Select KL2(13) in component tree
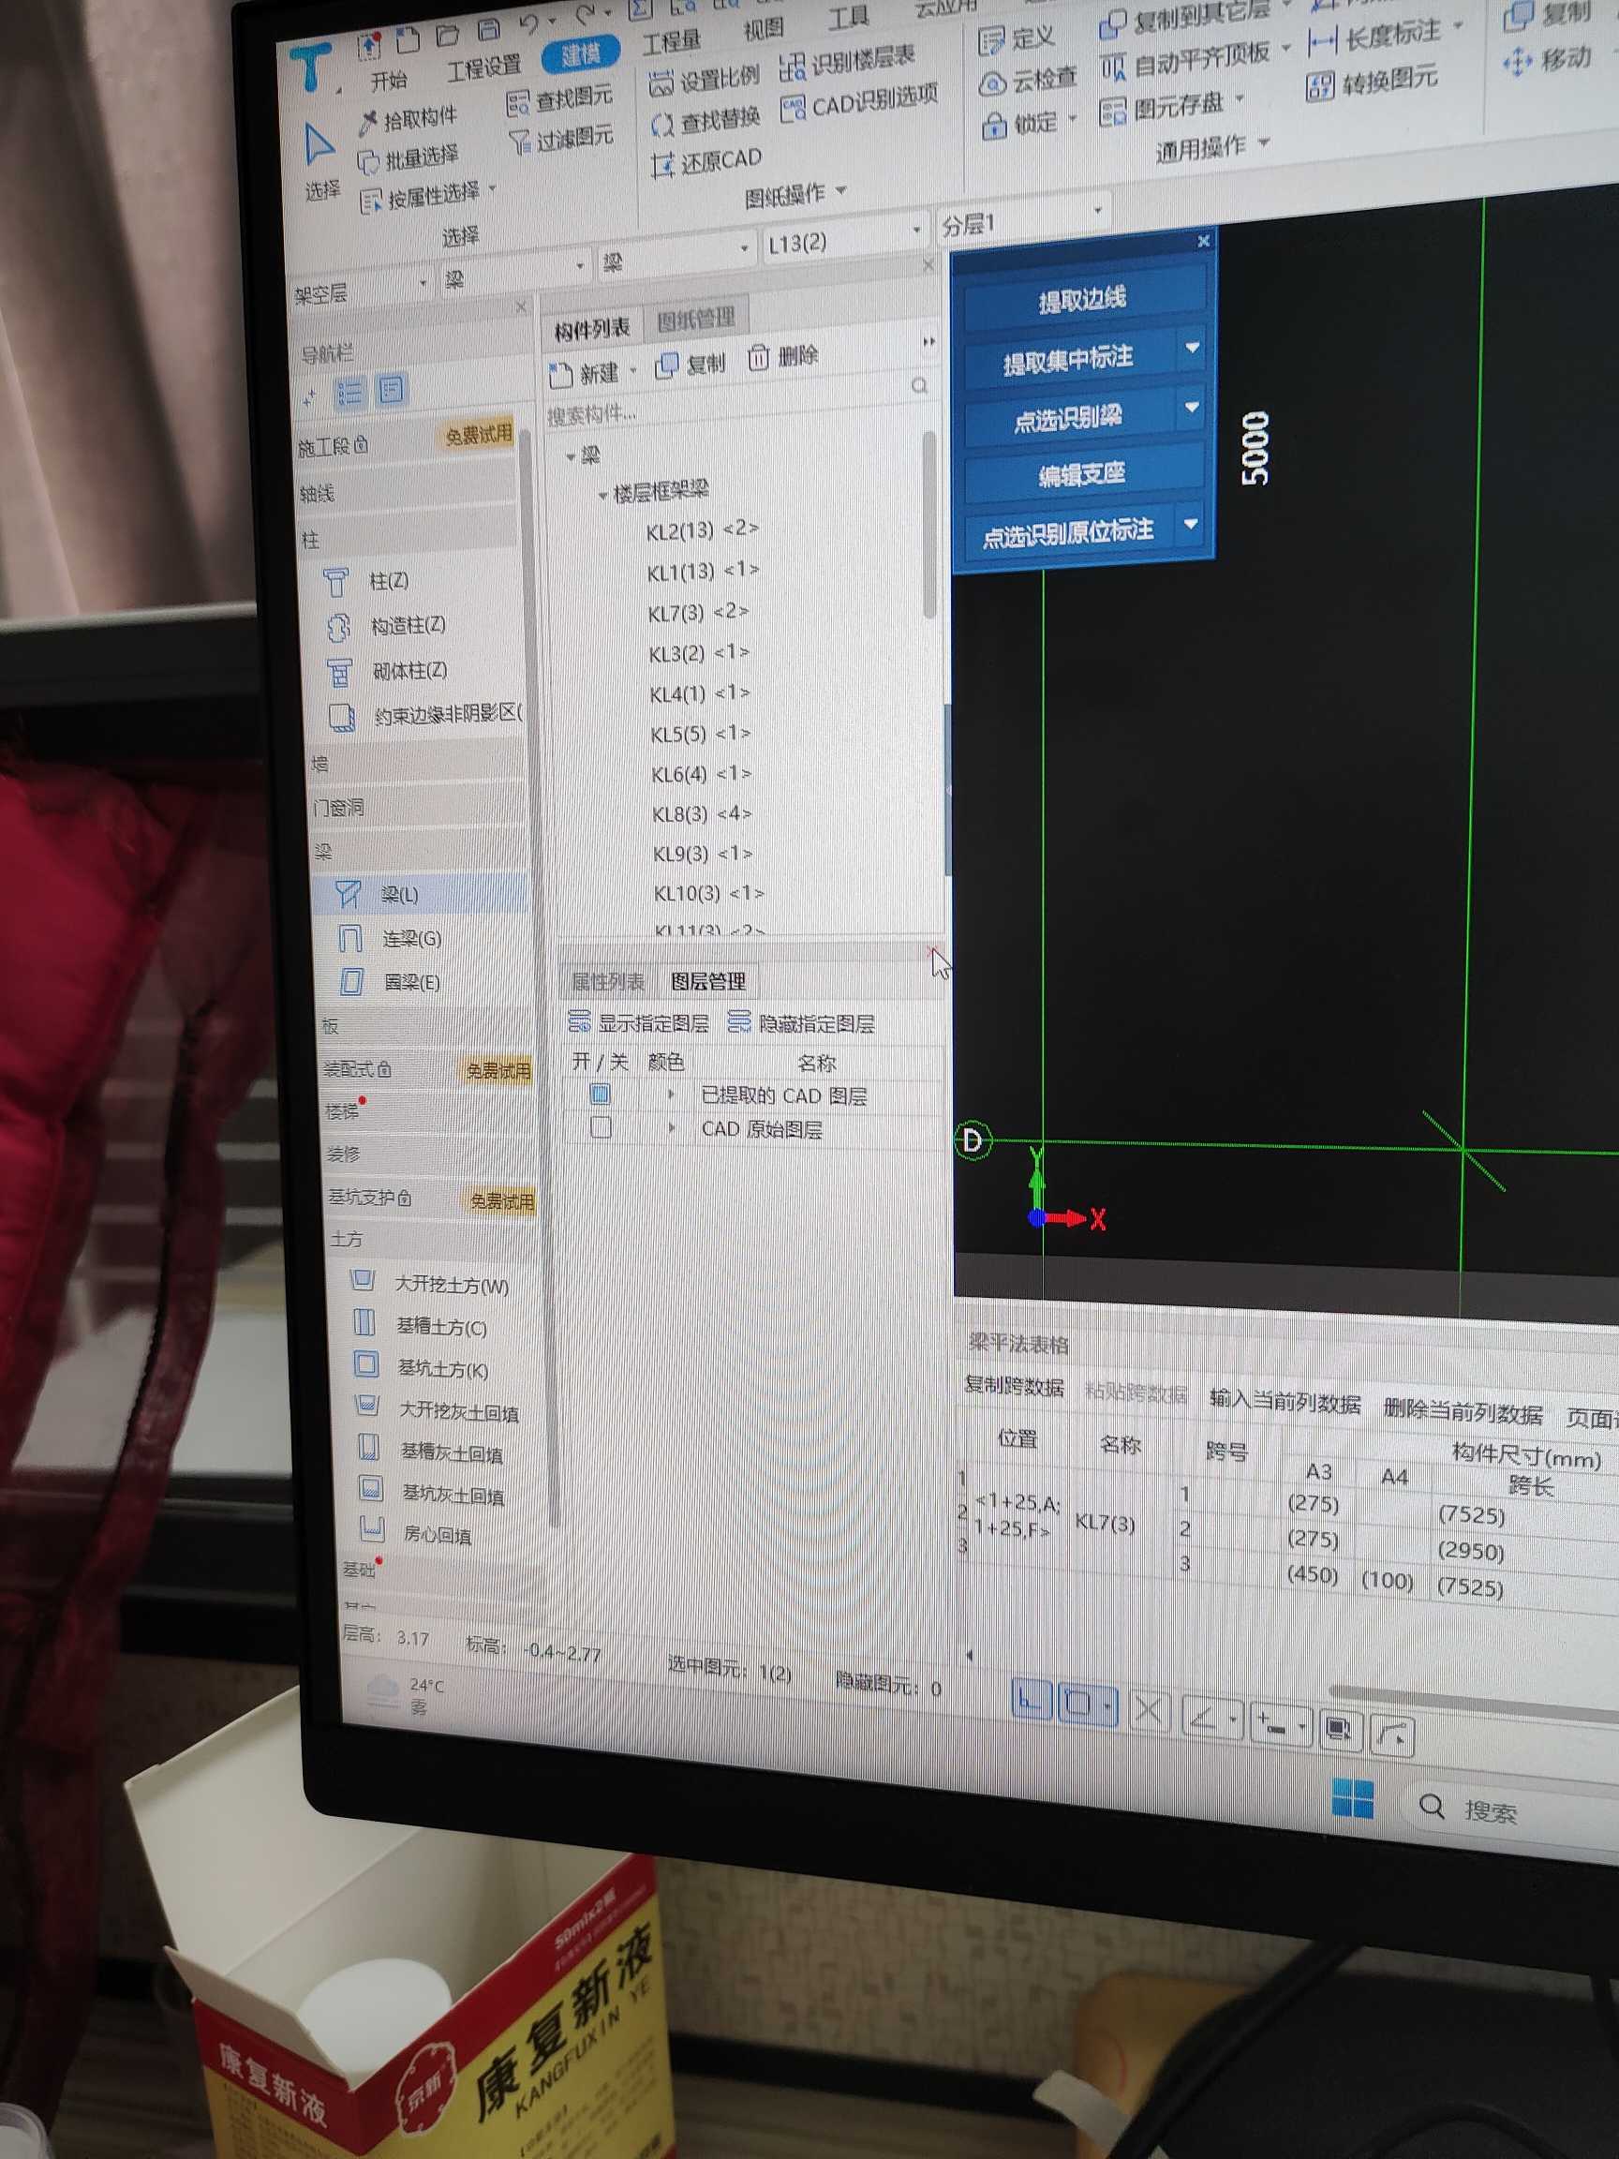This screenshot has width=1619, height=2159. 703,529
